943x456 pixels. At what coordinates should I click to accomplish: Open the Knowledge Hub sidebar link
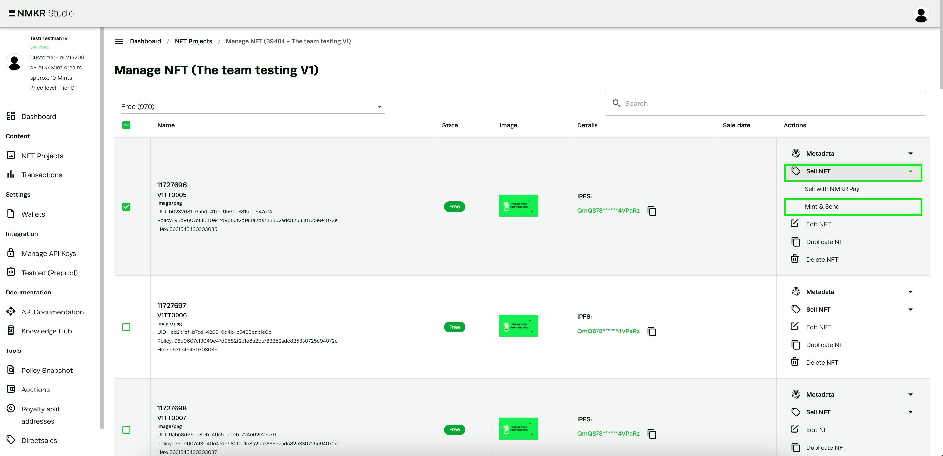(x=47, y=331)
